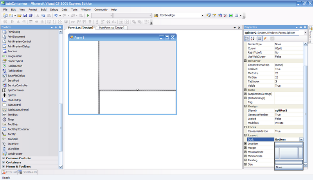Toggle the Categorized view in Properties

tap(247, 38)
